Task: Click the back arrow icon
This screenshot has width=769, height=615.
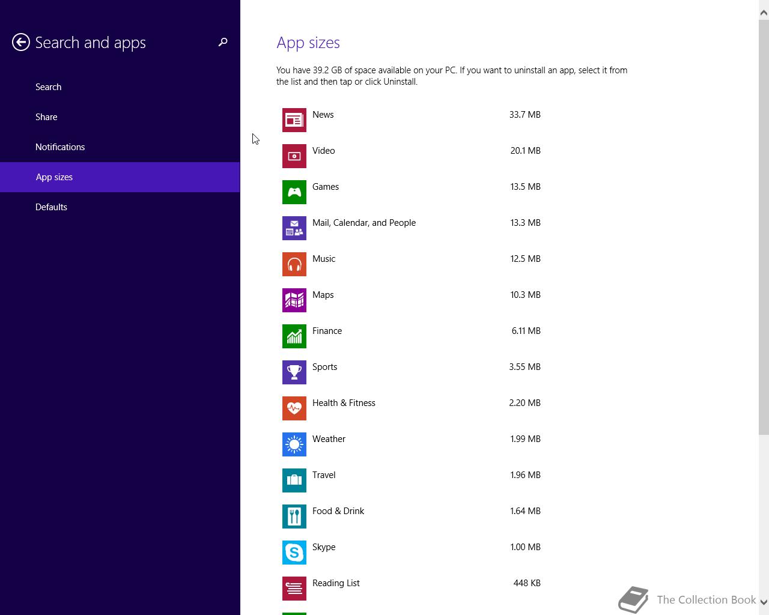Action: pyautogui.click(x=21, y=42)
